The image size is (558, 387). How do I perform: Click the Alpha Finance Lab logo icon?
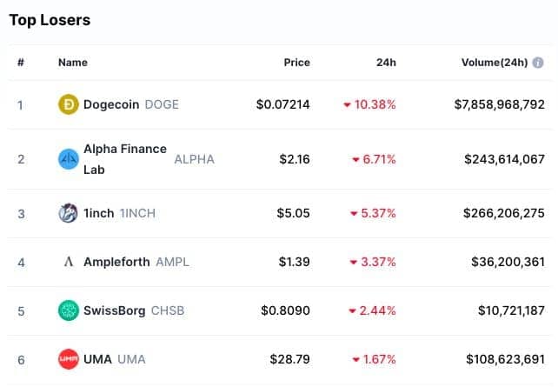(69, 159)
